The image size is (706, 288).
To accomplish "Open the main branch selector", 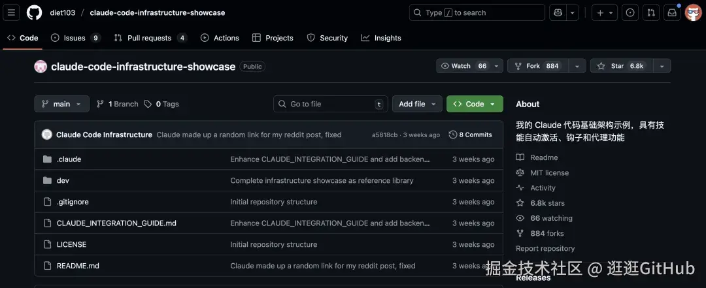I will coord(61,104).
